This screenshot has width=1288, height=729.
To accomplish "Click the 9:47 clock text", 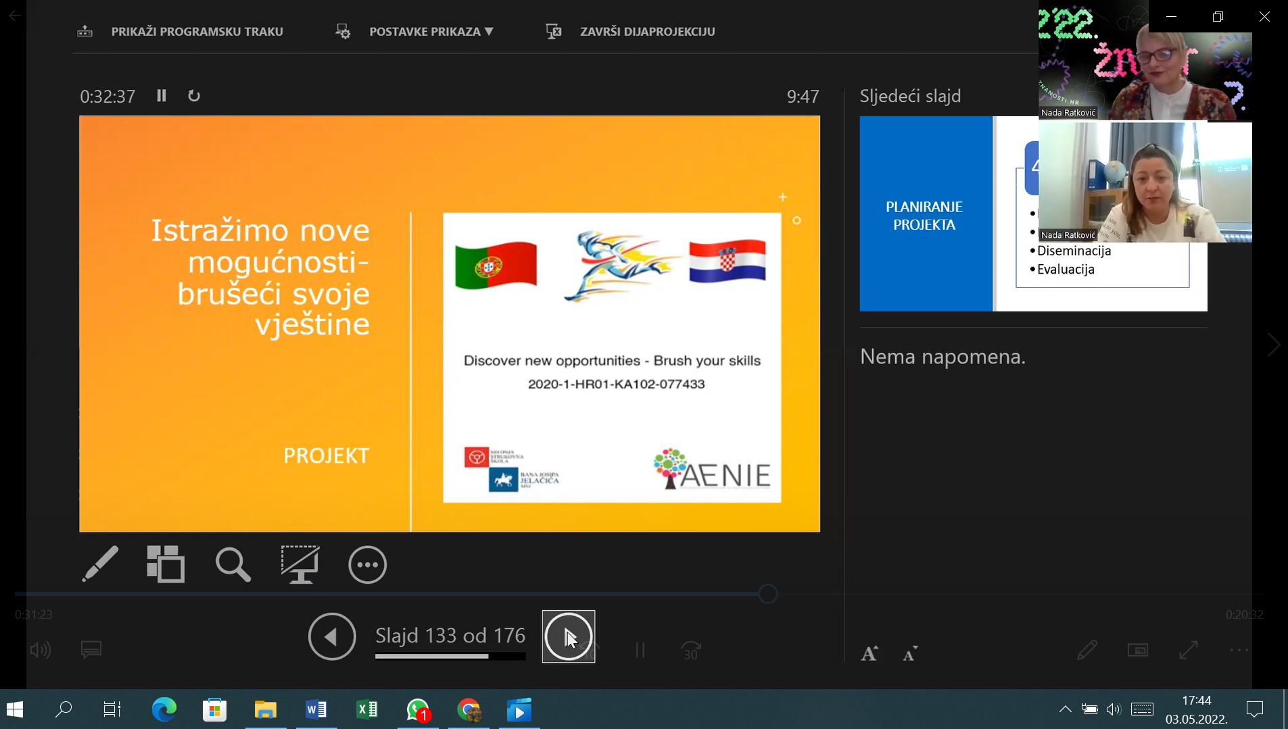I will pos(803,97).
